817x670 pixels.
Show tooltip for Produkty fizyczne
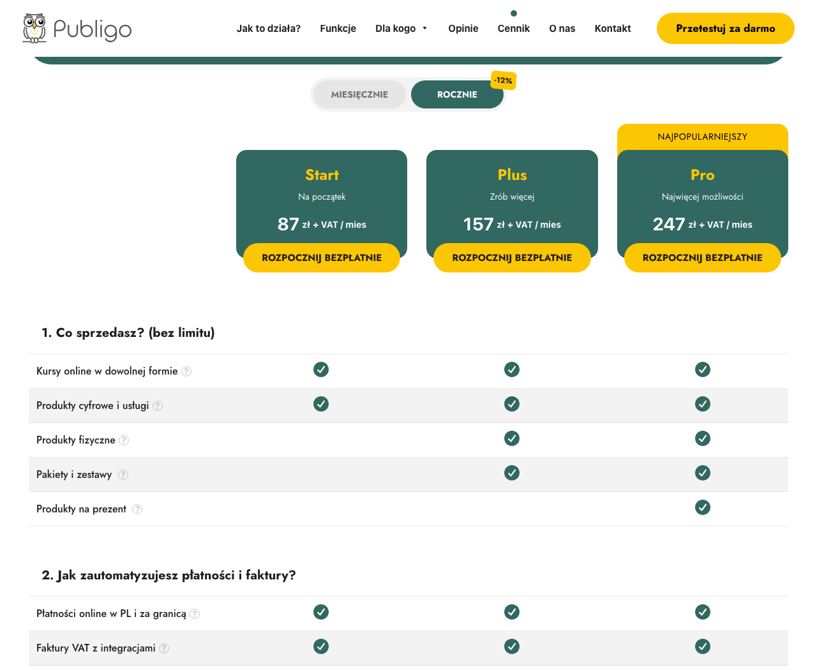[124, 440]
